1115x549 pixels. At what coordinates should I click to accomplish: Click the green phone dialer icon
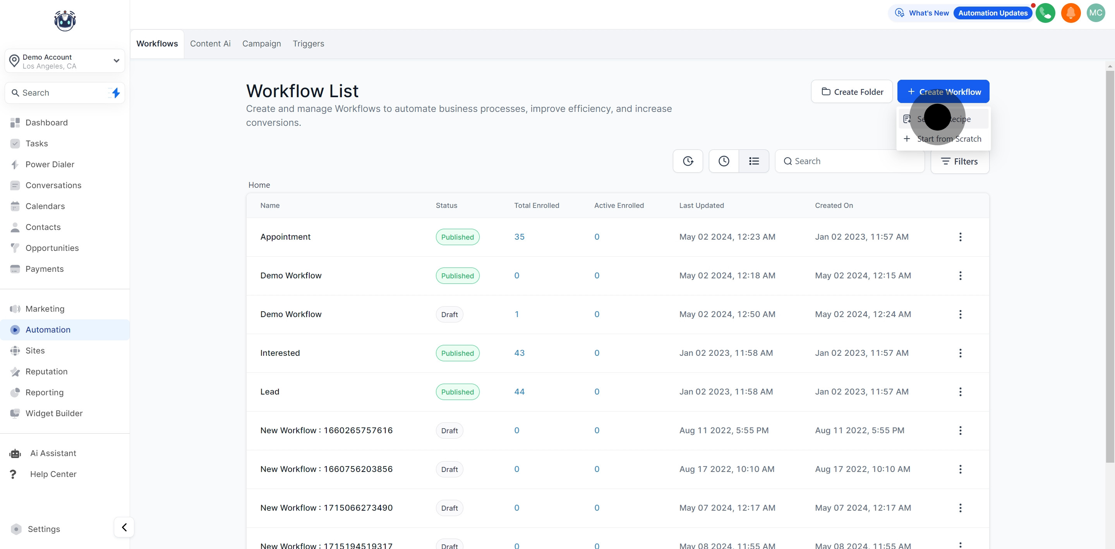coord(1045,13)
